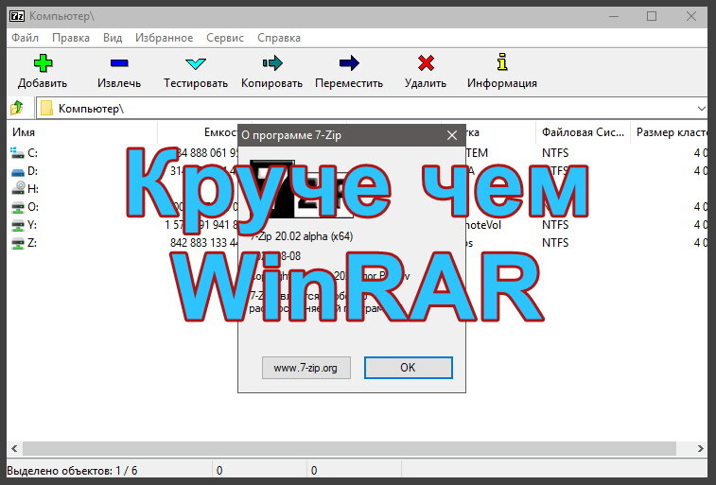Open the Вид menu
Screen dimensions: 716x485
[x=113, y=38]
